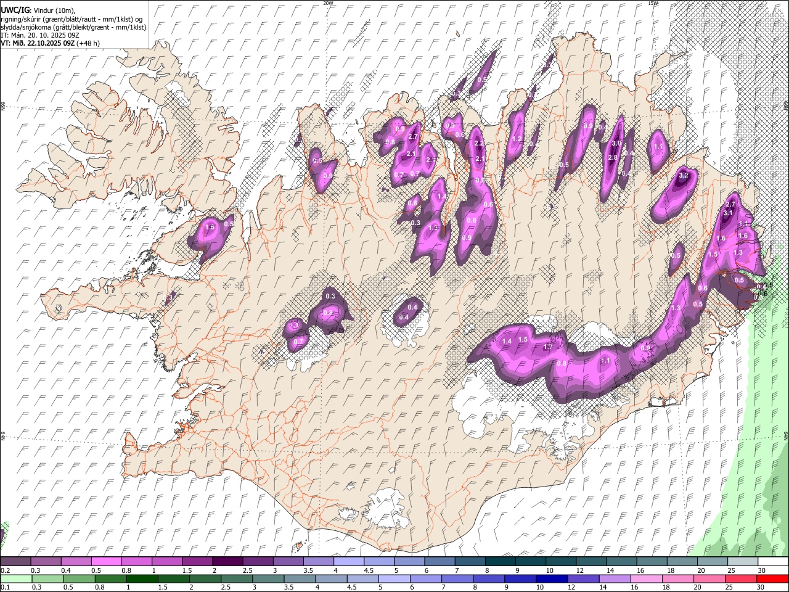Click the "64N" latitude label on right edge
Viewport: 789px width, 592px height.
pos(786,436)
